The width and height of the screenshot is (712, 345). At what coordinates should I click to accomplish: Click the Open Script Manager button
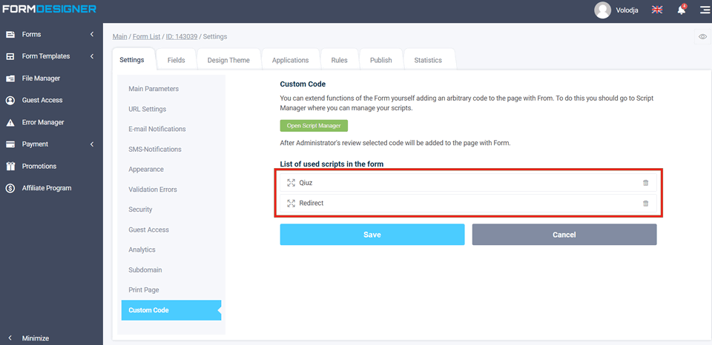coord(314,126)
